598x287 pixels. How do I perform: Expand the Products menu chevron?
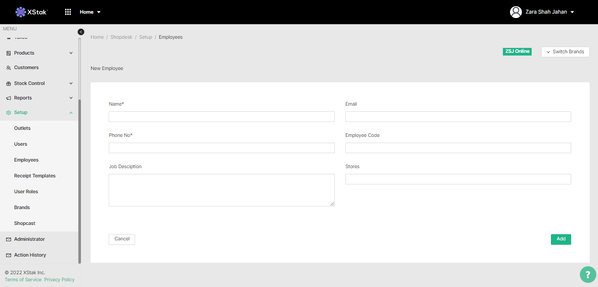(71, 53)
